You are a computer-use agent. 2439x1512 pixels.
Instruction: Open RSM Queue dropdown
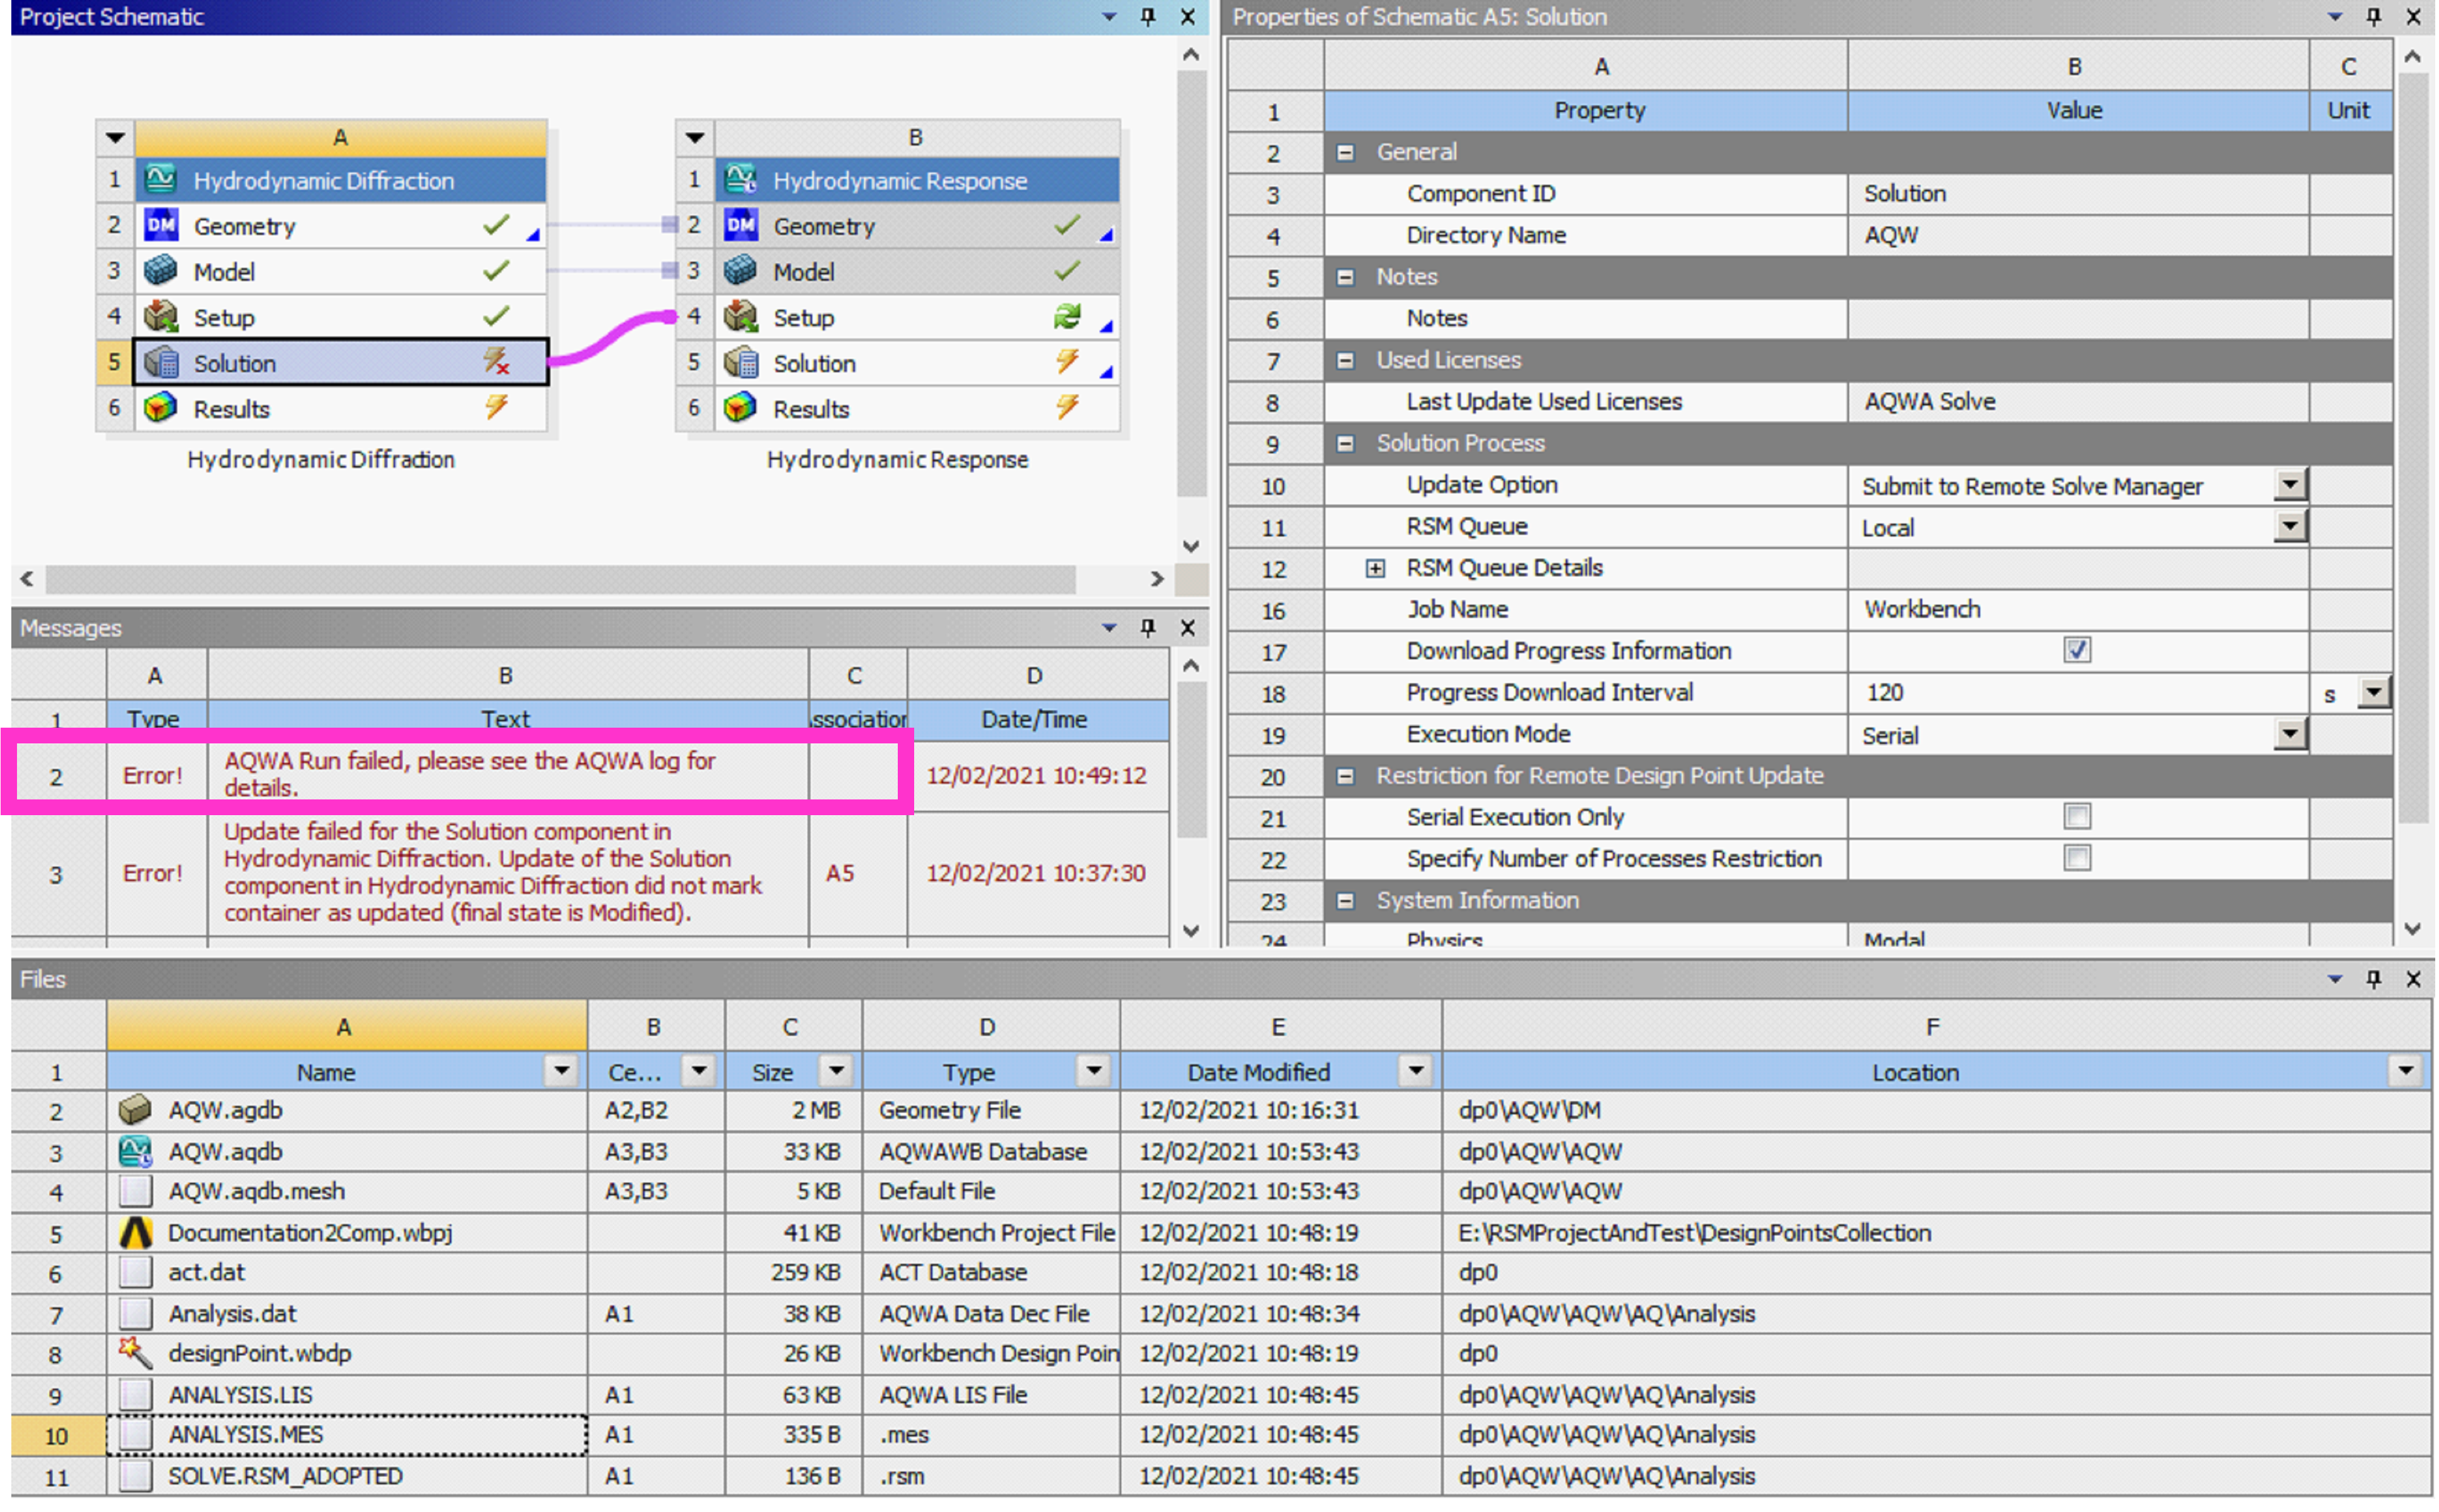coord(2289,526)
